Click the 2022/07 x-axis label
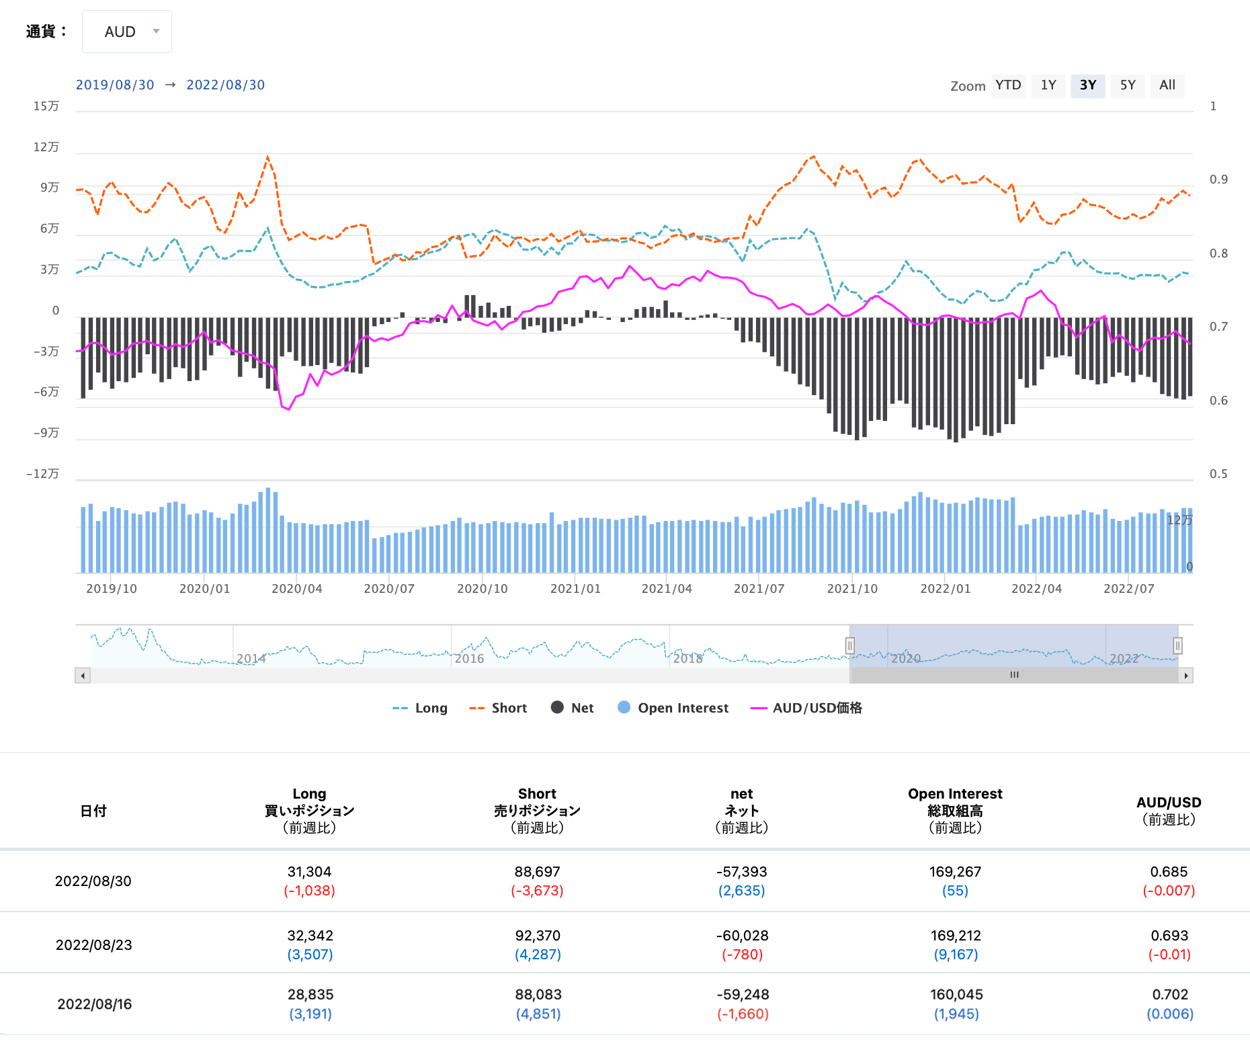Viewport: 1250px width, 1046px height. tap(1129, 589)
